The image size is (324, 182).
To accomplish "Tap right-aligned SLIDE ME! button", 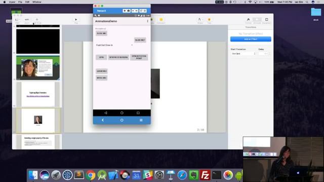I will click(x=140, y=40).
